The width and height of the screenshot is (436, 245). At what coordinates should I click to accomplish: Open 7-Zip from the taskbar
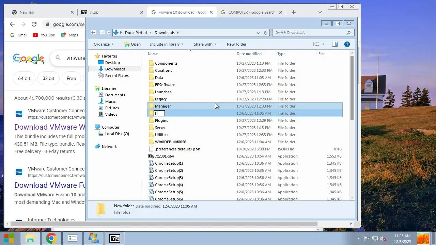point(114,238)
